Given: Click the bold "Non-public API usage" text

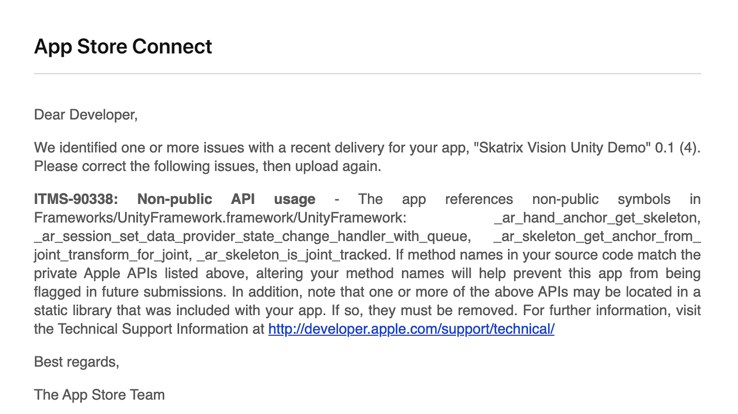Looking at the screenshot, I should click(x=226, y=200).
